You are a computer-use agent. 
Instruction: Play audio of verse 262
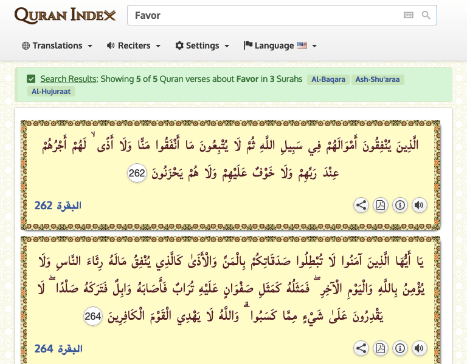(420, 205)
